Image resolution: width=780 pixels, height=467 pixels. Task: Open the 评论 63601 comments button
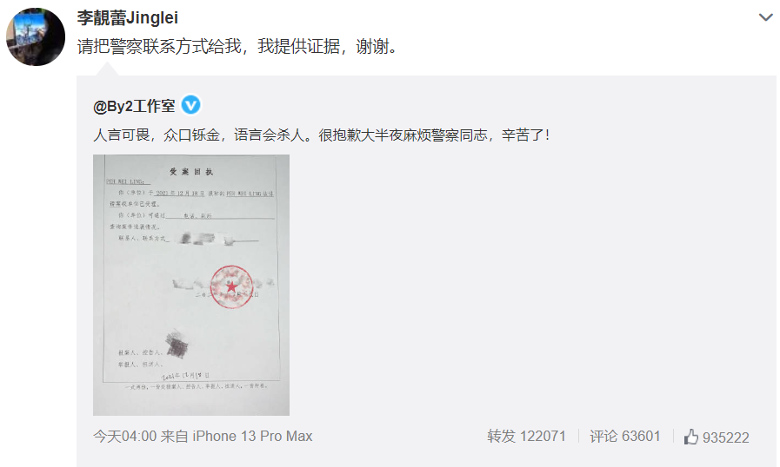[x=625, y=437]
